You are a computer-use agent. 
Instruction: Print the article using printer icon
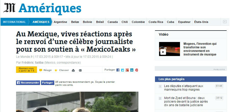click(73, 71)
